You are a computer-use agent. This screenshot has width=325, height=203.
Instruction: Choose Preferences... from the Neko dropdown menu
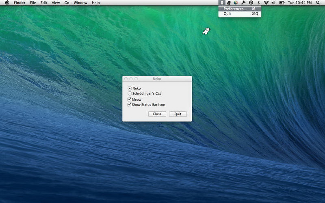236,9
